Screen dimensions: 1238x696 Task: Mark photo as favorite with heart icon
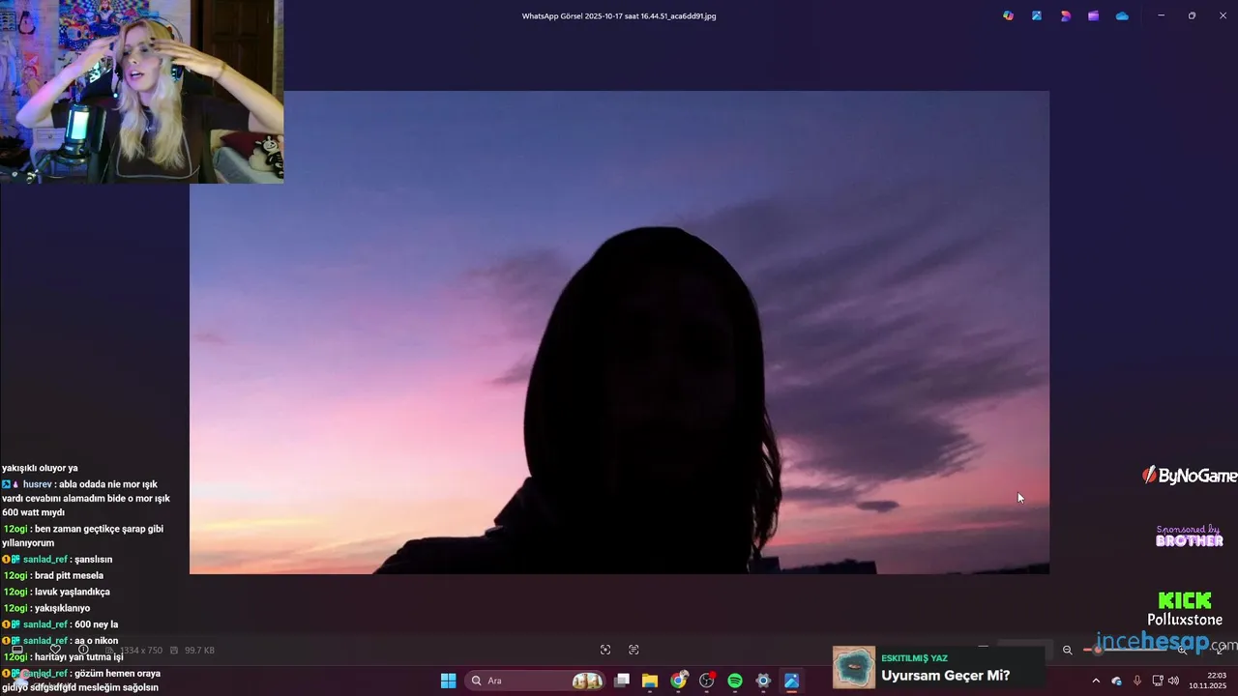pos(55,650)
